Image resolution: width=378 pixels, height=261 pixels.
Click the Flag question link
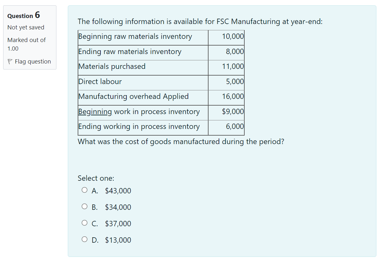point(33,61)
